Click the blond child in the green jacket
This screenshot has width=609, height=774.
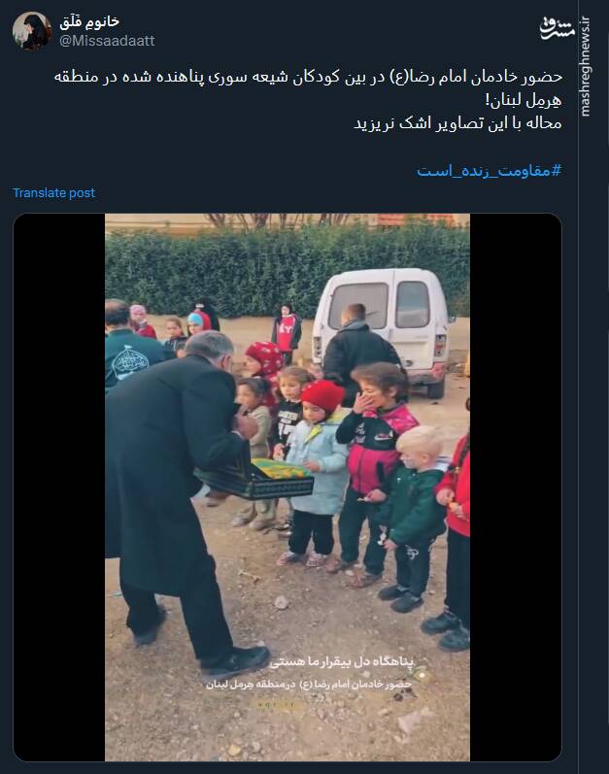tap(413, 519)
